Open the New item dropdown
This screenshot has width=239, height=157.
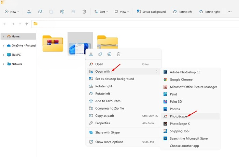(12, 12)
